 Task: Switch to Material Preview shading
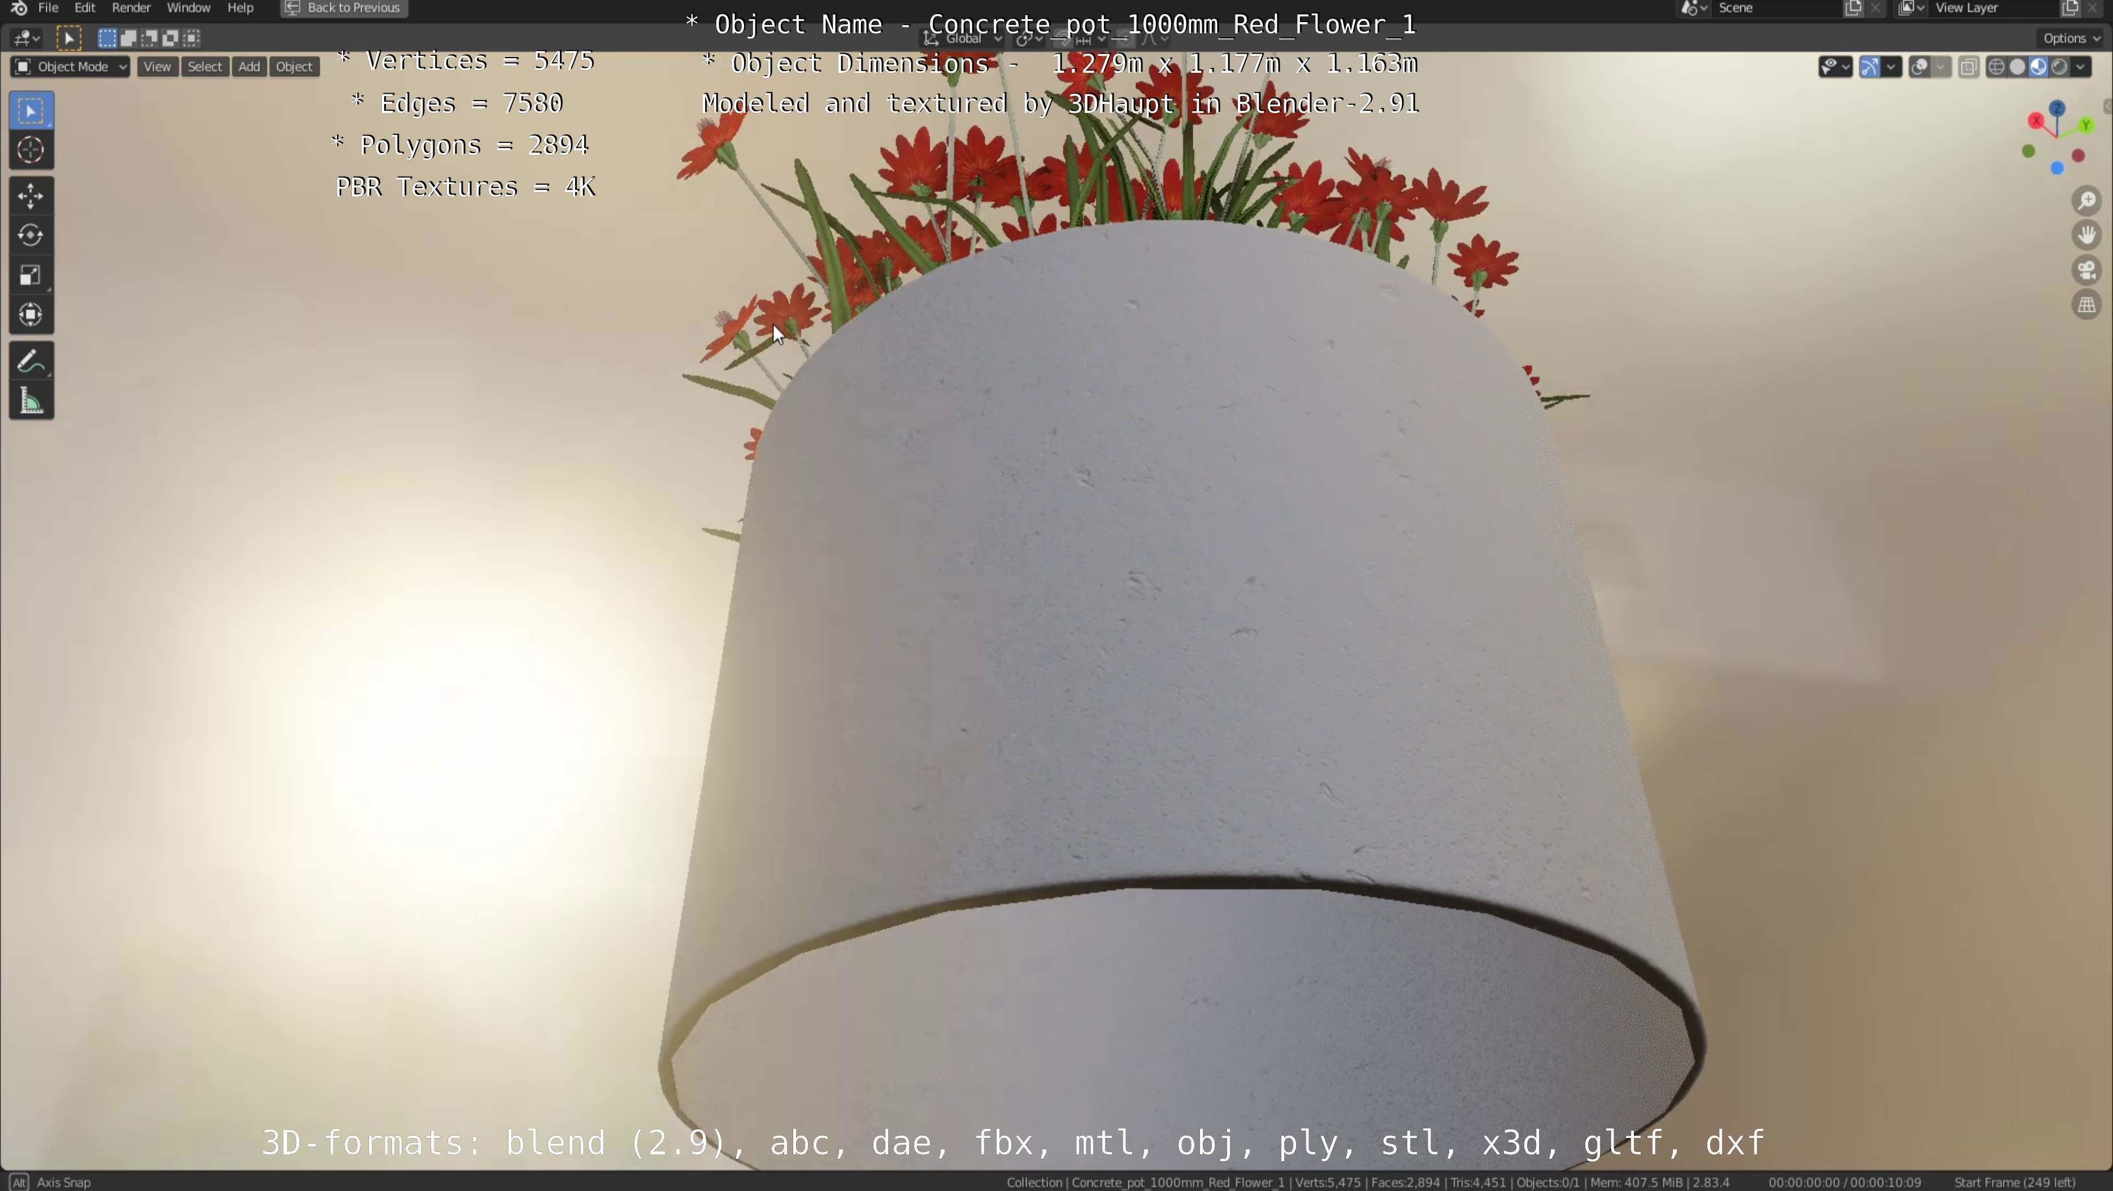[2038, 67]
